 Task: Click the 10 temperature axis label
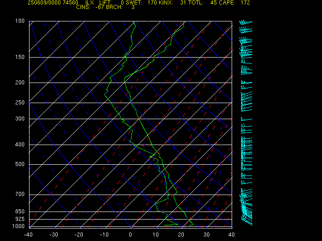pyautogui.click(x=156, y=235)
